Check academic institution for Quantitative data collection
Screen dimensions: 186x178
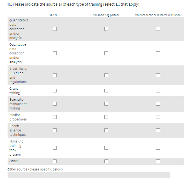[158, 29]
